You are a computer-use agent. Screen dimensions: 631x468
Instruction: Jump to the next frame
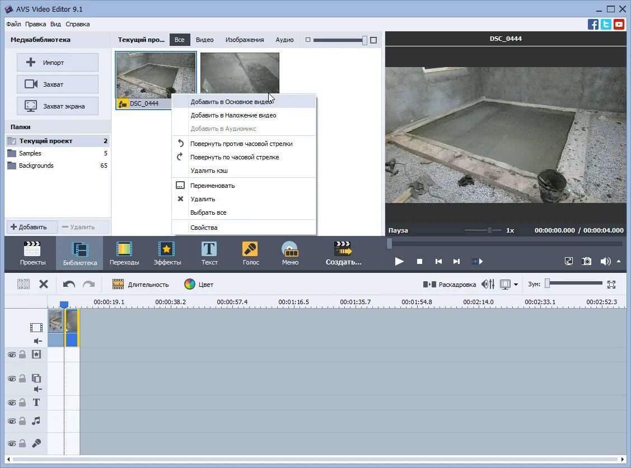456,262
